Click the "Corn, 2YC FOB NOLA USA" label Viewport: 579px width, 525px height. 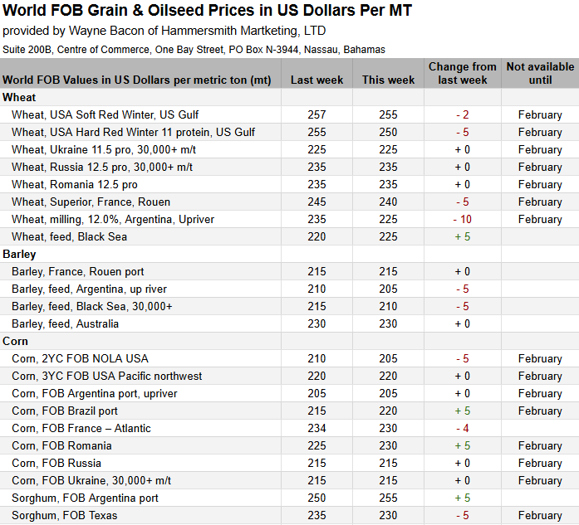pos(80,358)
